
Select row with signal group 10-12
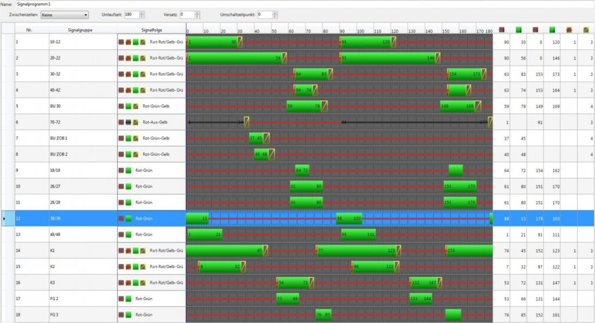pyautogui.click(x=297, y=42)
